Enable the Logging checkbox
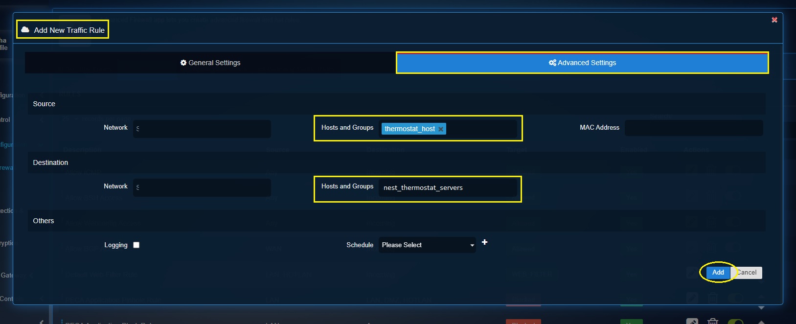Viewport: 796px width, 324px height. point(136,245)
